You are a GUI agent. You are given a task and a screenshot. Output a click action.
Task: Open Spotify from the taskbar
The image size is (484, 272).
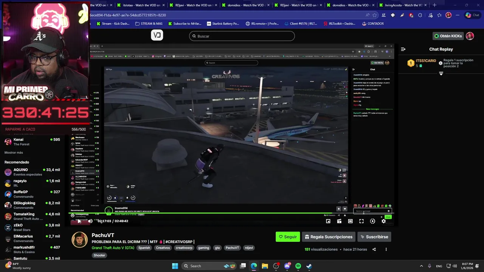point(298,266)
